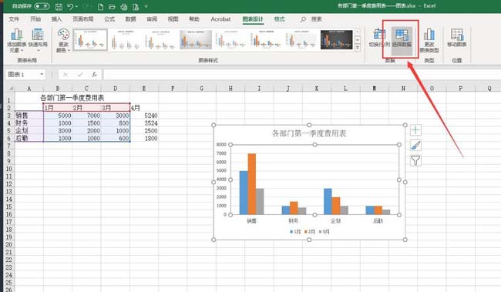Click the Open folder icon in quick access
Viewport: 501px width, 292px height.
(112, 6)
